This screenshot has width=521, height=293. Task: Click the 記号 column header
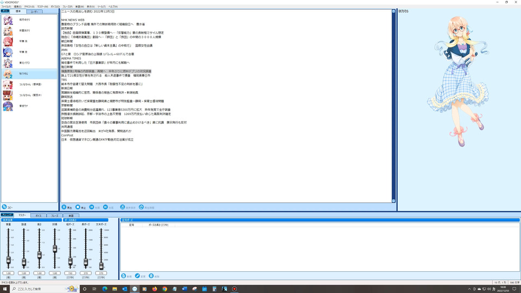(131, 225)
